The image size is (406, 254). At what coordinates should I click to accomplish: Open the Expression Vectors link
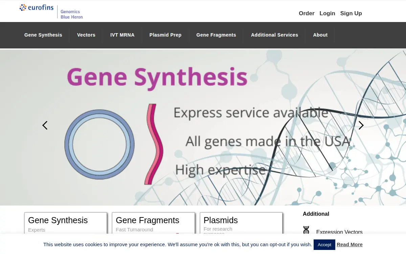[339, 232]
